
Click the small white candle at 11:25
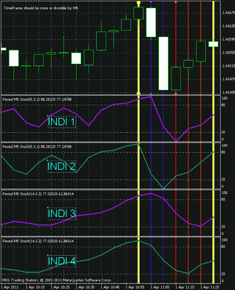tap(213, 44)
